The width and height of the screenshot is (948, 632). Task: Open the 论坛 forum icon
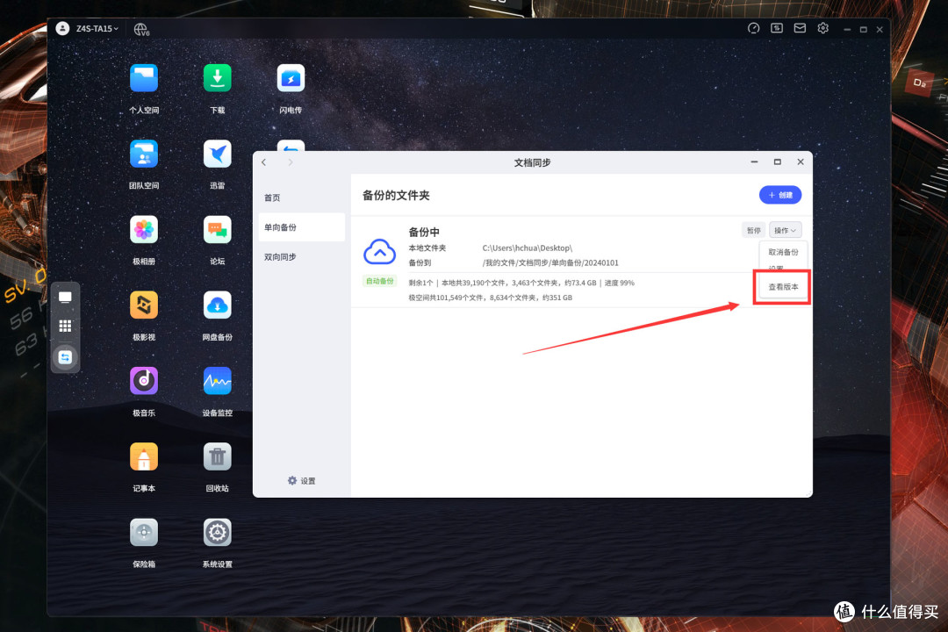217,230
